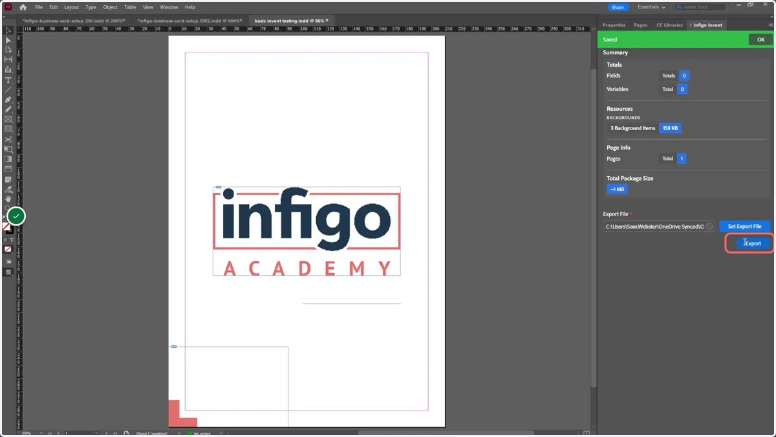Select the Direct Selection tool
The image size is (776, 437).
click(8, 40)
